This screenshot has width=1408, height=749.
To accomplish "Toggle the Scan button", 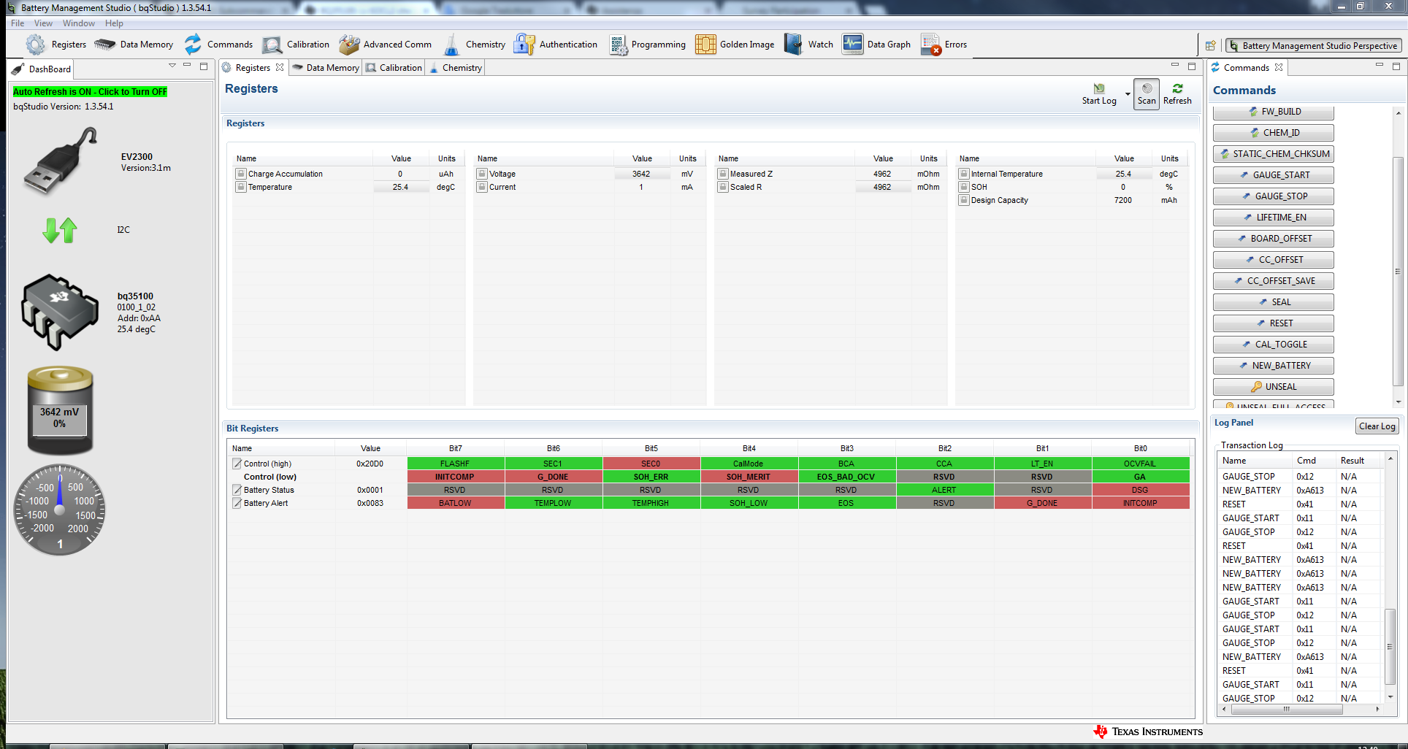I will pyautogui.click(x=1147, y=94).
